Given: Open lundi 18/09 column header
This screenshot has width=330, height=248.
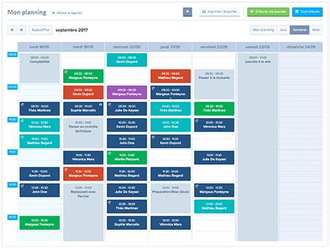Looking at the screenshot, I should 39,47.
